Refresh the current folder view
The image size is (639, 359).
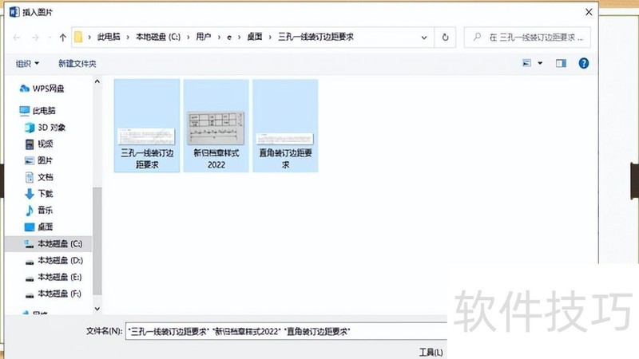pos(445,37)
